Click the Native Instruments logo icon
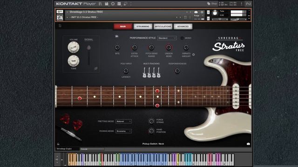Viewport: 298px width, 167px height. tap(248, 4)
